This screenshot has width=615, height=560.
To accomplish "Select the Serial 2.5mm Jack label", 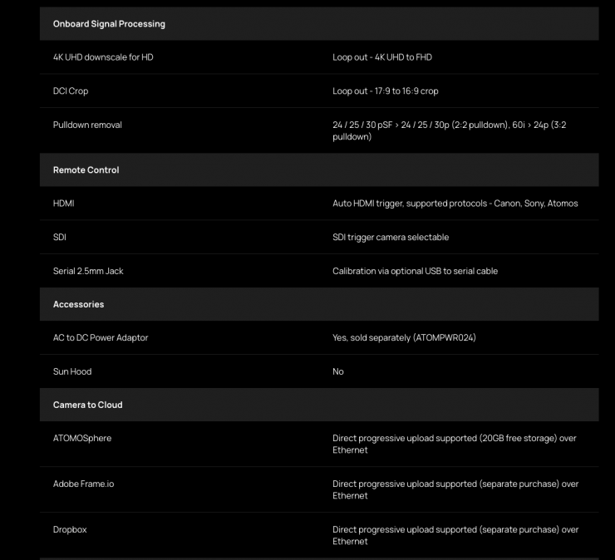I will [x=88, y=271].
